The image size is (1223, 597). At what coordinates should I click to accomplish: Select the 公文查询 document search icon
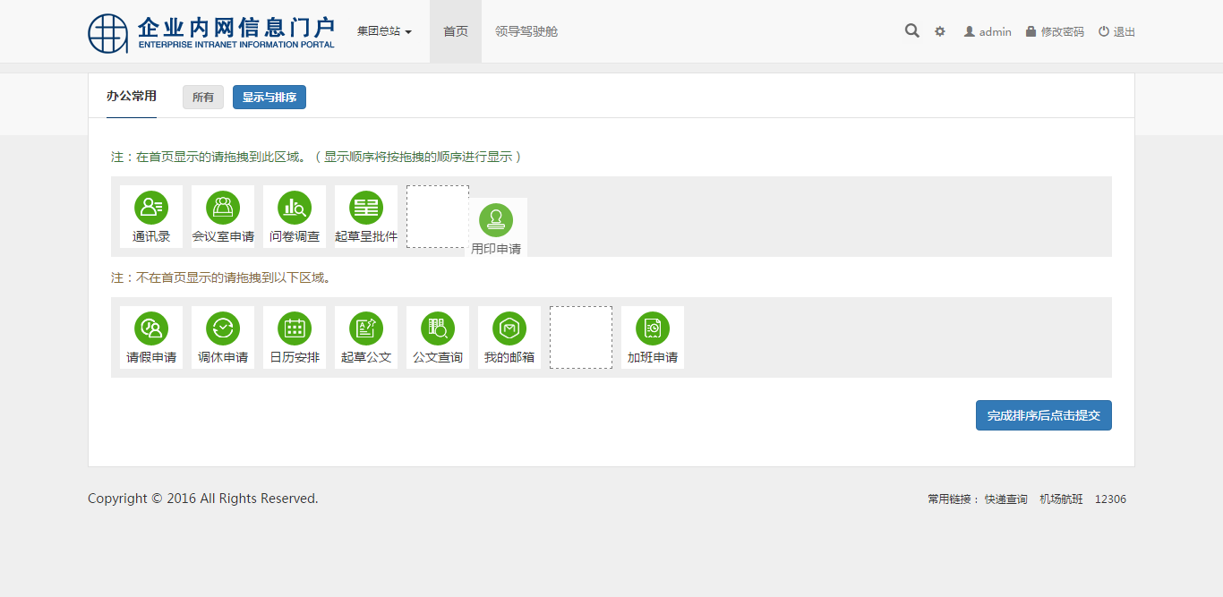pos(438,329)
